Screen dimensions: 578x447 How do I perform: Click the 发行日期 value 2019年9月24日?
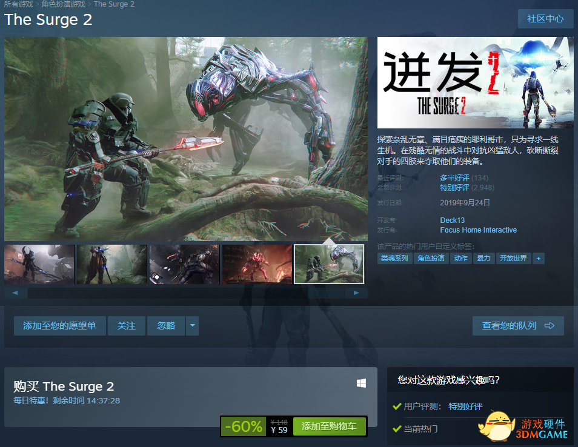pyautogui.click(x=465, y=203)
